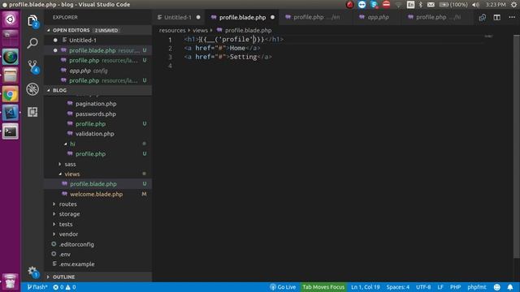Open the Trash in the Ubuntu dock

tap(11, 281)
